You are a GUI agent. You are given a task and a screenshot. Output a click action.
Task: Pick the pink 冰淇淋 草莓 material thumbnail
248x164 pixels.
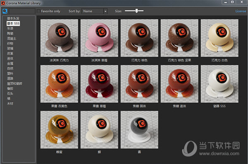(x=99, y=38)
